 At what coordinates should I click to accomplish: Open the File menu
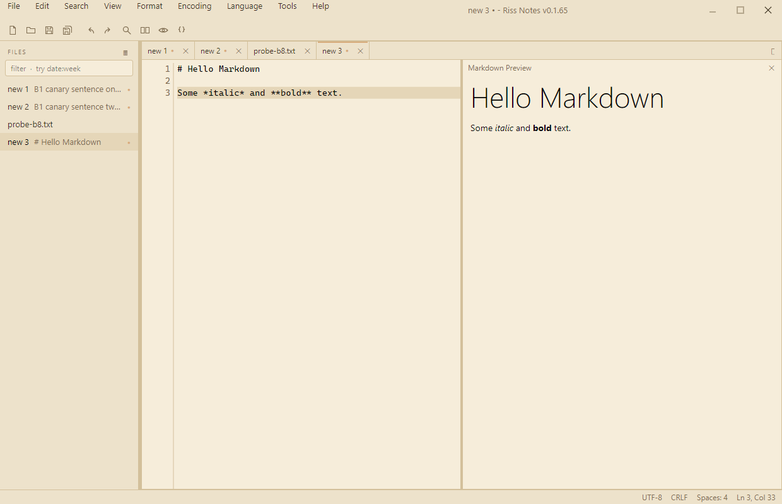pyautogui.click(x=14, y=6)
